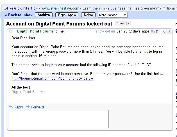Click inside the quick reply text box
This screenshot has width=177, height=137.
point(59,119)
